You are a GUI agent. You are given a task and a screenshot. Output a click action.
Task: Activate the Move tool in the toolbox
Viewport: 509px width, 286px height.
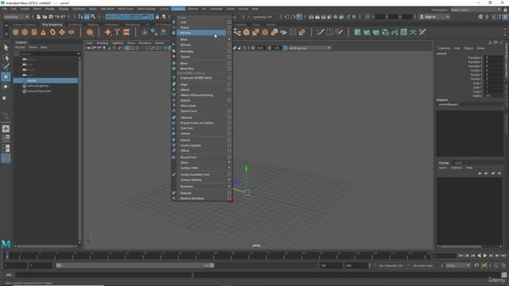coord(6,77)
